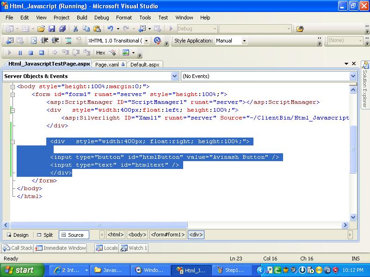Open the 2 Int... Internet Explorer taskbar group
The image size is (370, 277).
click(x=70, y=270)
